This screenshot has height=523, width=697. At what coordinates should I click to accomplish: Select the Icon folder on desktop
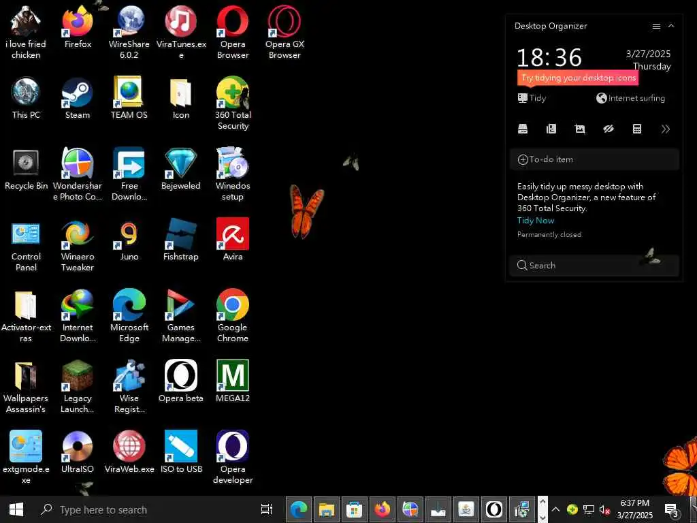click(181, 98)
